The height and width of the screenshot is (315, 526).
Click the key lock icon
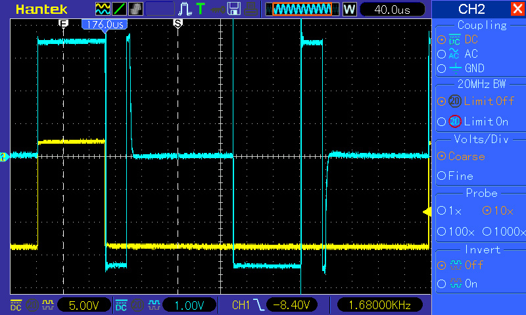(x=218, y=9)
